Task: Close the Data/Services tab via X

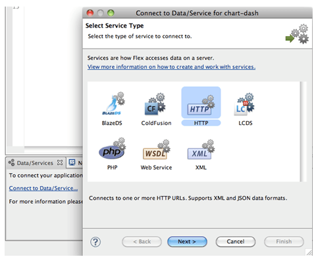Action: click(60, 162)
